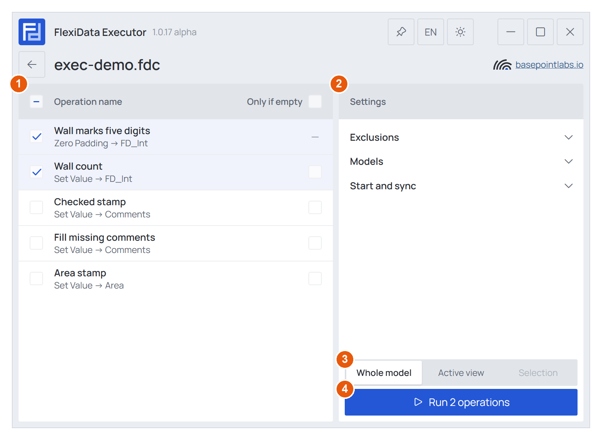Screen dimensions: 602x440
Task: Select the Whole model tab
Action: coord(384,373)
